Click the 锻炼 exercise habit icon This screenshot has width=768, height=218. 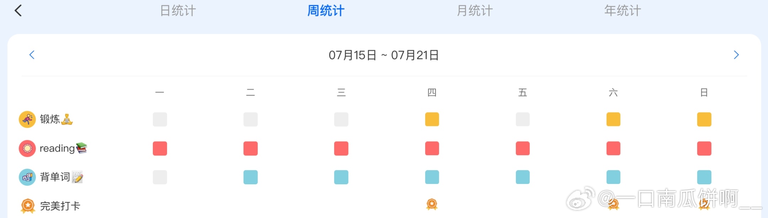[x=27, y=119]
